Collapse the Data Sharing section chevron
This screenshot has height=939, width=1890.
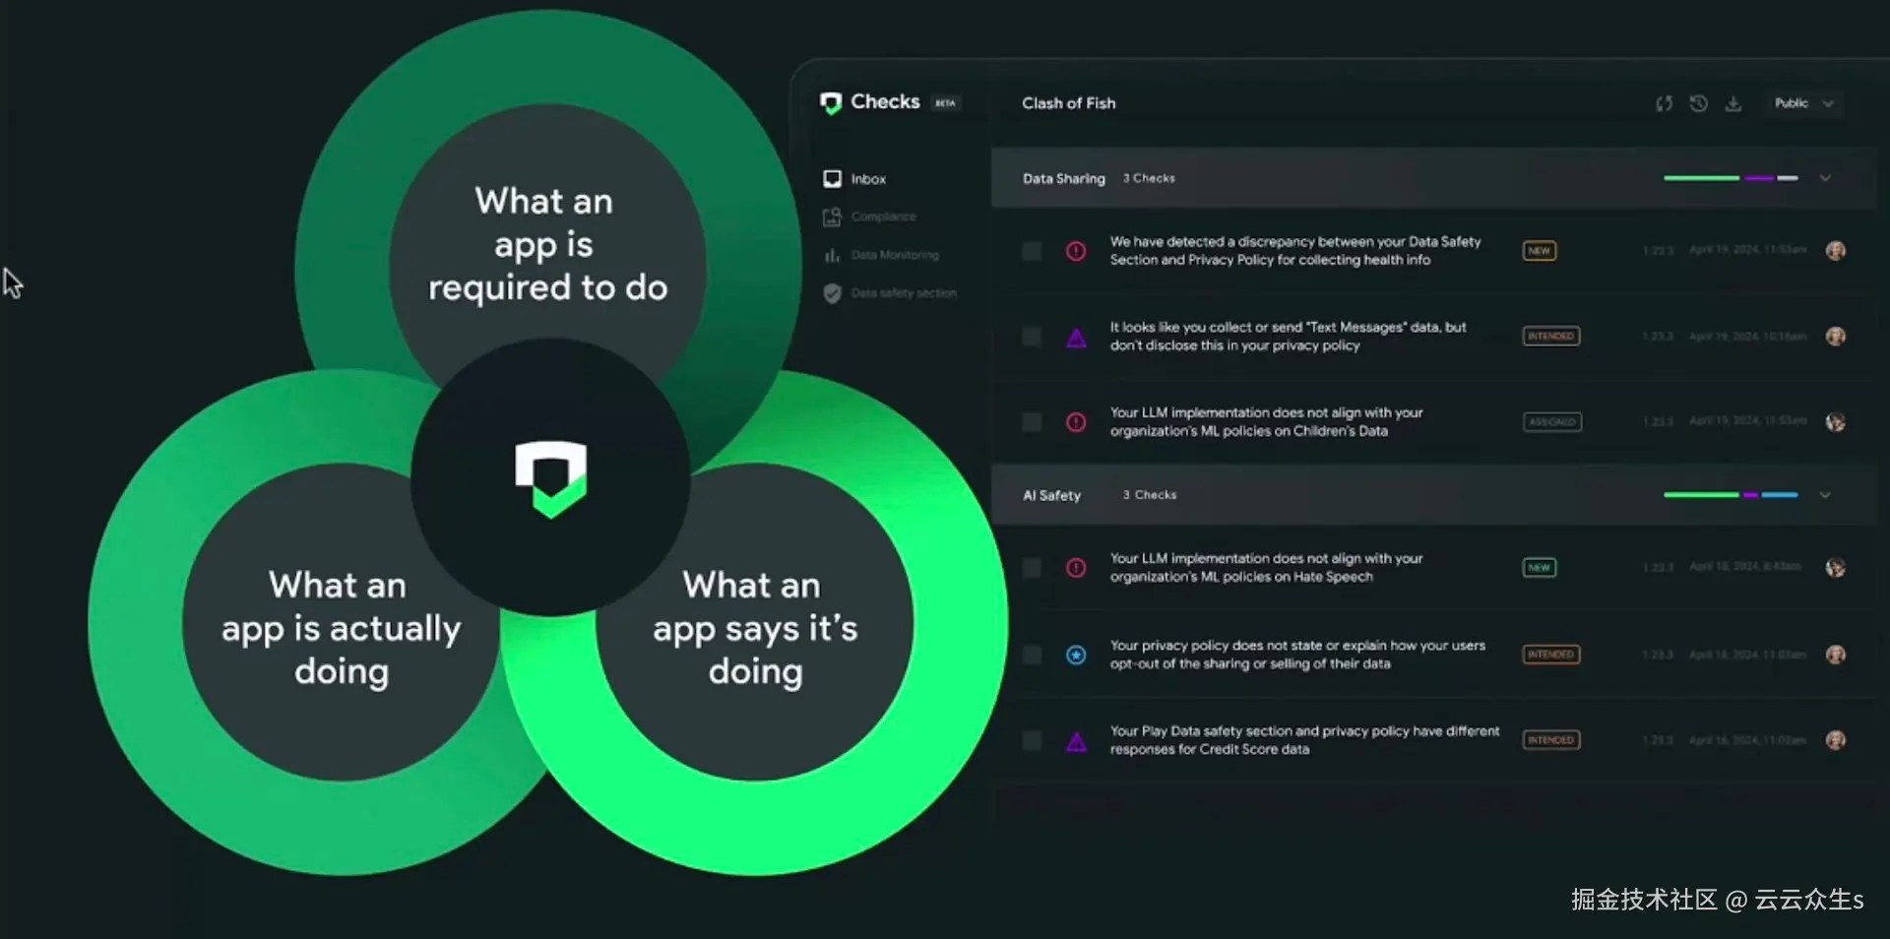coord(1825,178)
